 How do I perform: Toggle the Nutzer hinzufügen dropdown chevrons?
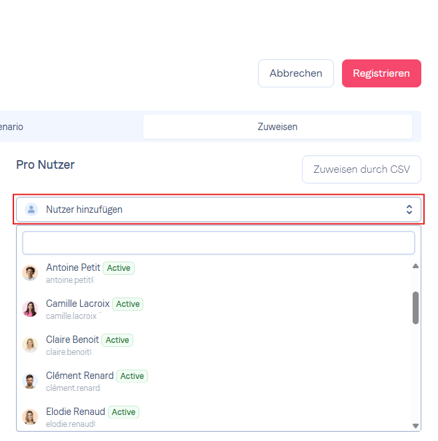click(409, 209)
